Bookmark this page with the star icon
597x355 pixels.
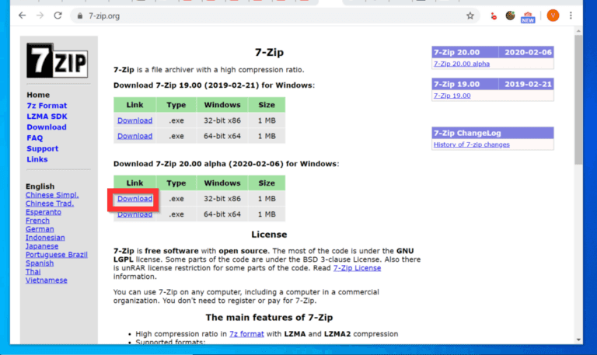click(470, 16)
